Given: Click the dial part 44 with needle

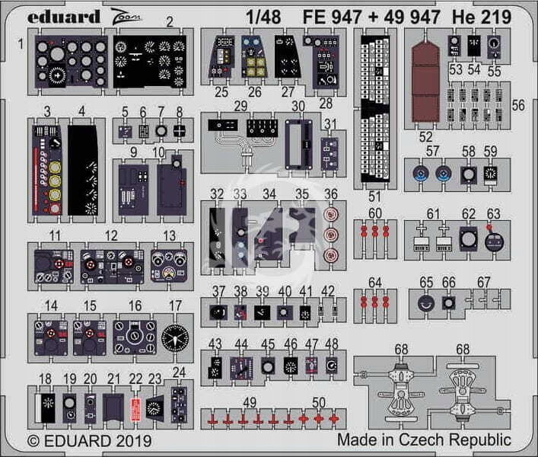Looking at the screenshot, I should pyautogui.click(x=241, y=368).
